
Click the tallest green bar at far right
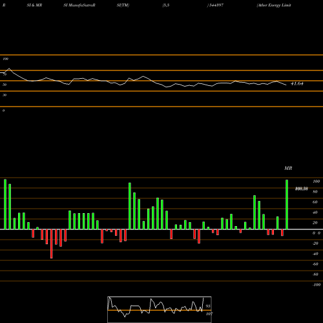pyautogui.click(x=287, y=204)
